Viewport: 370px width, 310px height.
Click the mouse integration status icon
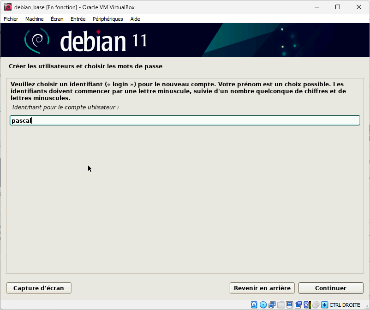coord(316,305)
